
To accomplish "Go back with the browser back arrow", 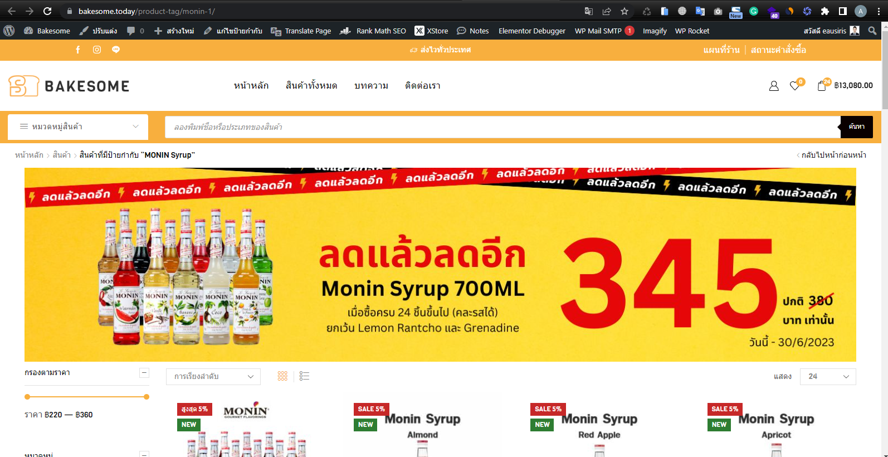I will pyautogui.click(x=12, y=11).
